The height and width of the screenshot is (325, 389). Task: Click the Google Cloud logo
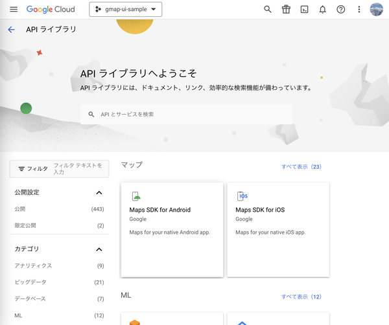coord(51,10)
